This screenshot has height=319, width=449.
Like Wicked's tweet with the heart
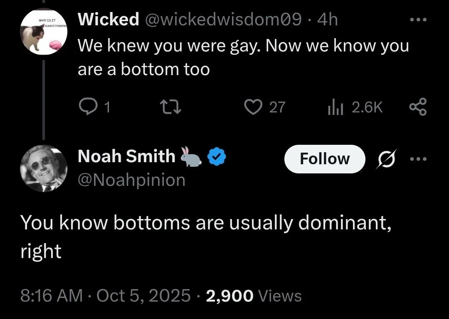click(x=251, y=107)
